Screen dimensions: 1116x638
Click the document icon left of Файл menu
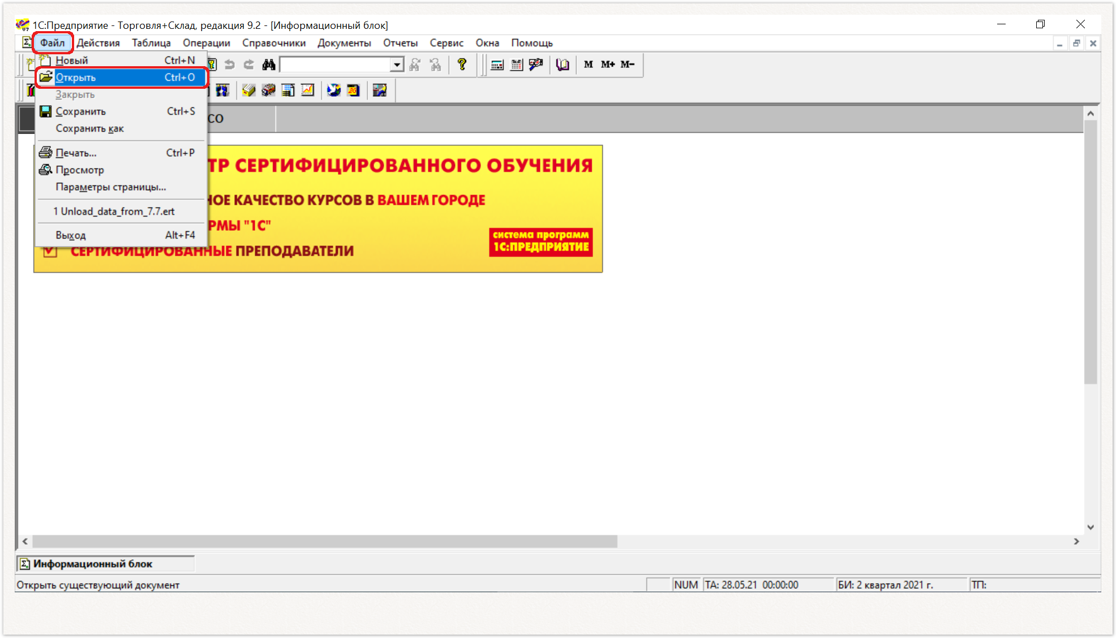click(26, 42)
